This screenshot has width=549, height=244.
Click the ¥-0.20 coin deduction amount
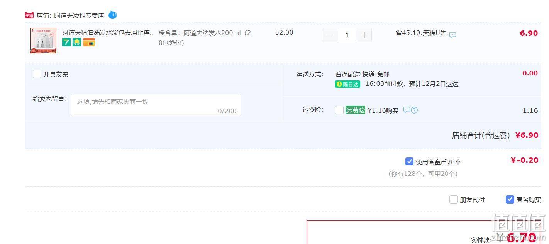point(524,160)
